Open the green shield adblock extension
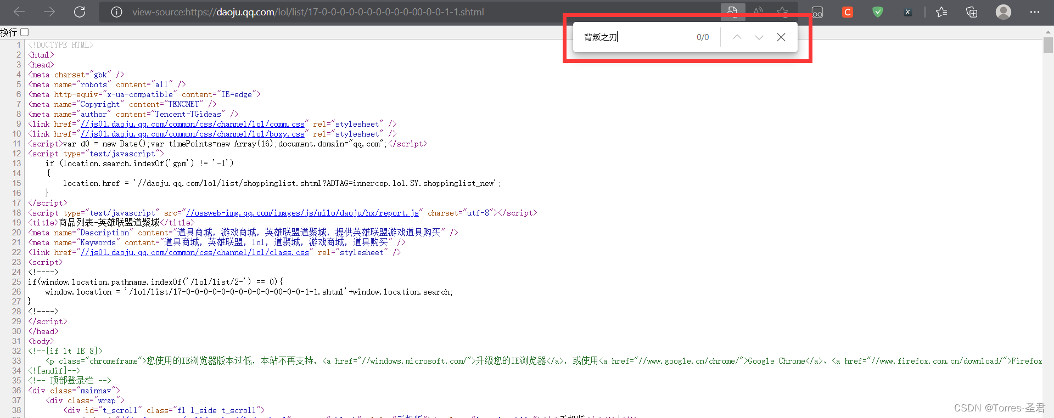This screenshot has width=1054, height=418. pyautogui.click(x=878, y=12)
